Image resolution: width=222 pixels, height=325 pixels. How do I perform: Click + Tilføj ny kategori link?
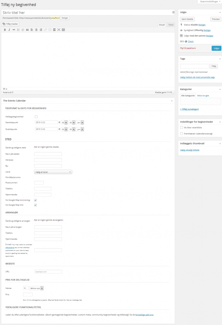click(x=189, y=109)
